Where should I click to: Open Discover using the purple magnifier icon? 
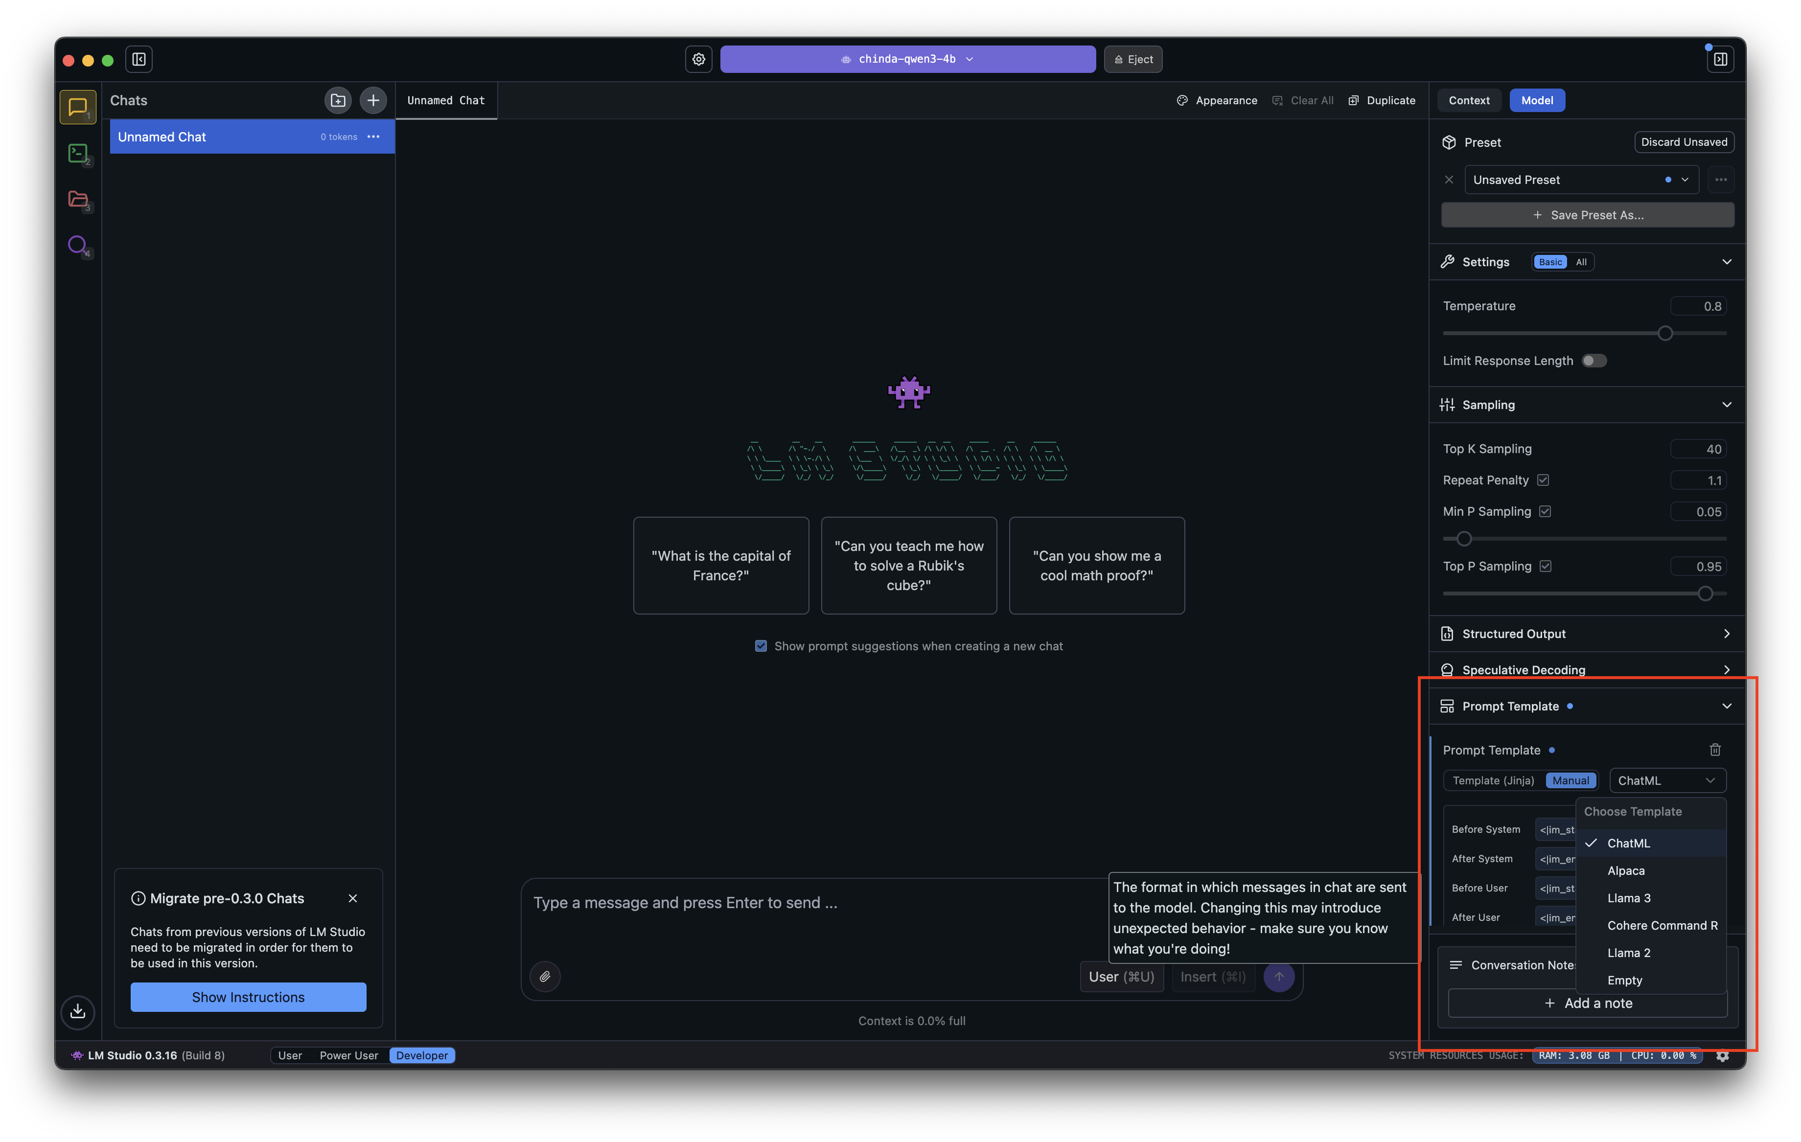pos(78,245)
